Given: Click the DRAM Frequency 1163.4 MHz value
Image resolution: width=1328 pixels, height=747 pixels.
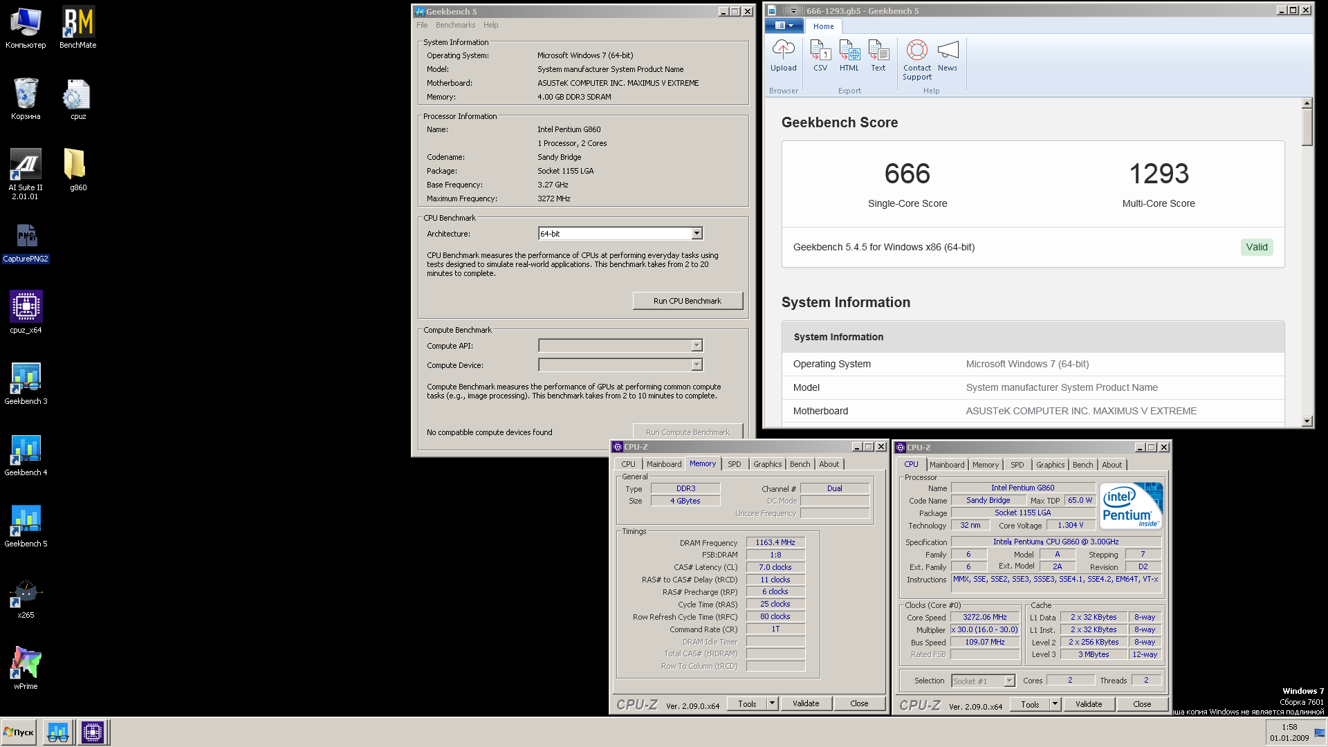Looking at the screenshot, I should [x=775, y=542].
